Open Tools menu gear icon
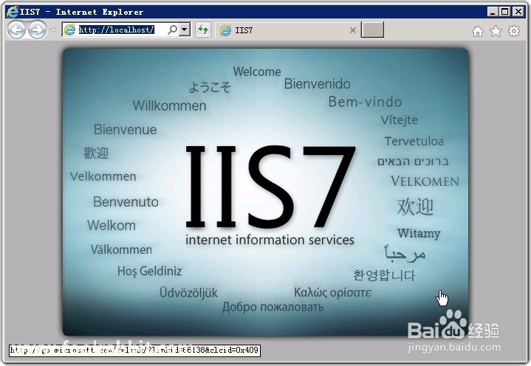 pyautogui.click(x=514, y=31)
